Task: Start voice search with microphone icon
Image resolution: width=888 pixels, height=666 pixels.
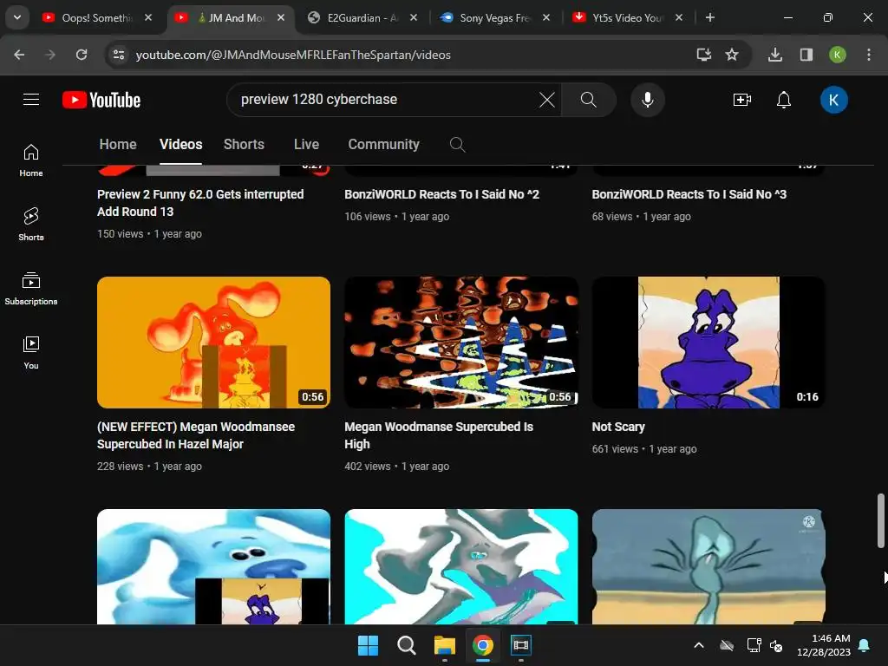Action: click(x=647, y=100)
